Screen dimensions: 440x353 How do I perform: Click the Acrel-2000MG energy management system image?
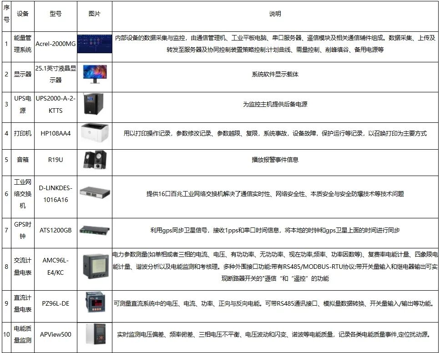94,44
